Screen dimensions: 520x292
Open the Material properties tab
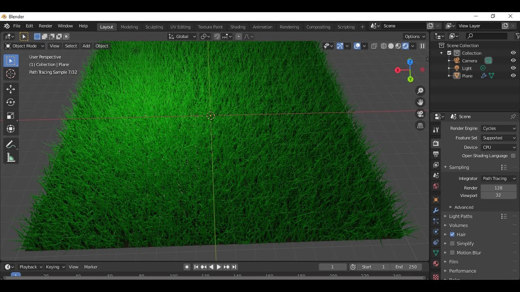[436, 263]
